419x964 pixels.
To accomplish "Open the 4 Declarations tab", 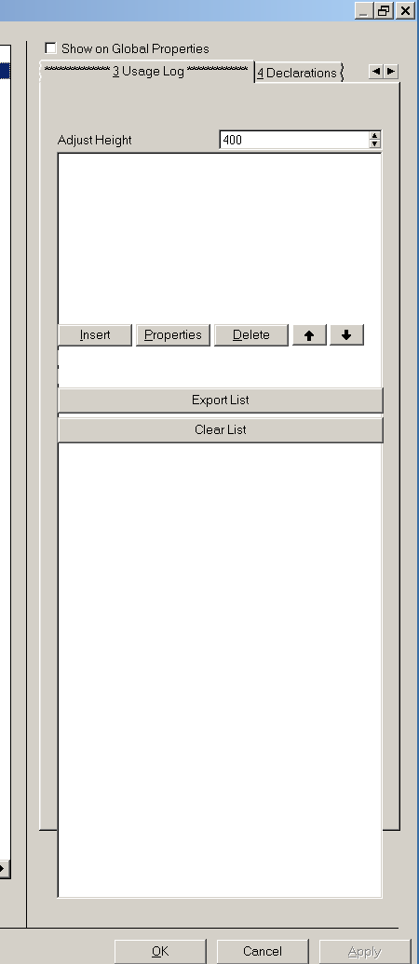I will click(299, 73).
